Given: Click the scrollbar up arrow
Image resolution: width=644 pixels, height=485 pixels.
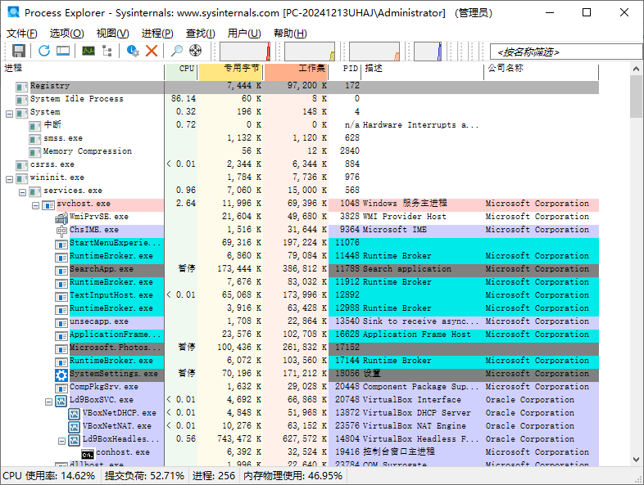Looking at the screenshot, I should 636,69.
